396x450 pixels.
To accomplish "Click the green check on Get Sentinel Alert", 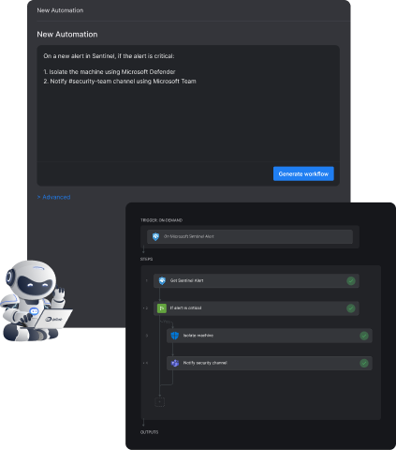I will [x=351, y=280].
